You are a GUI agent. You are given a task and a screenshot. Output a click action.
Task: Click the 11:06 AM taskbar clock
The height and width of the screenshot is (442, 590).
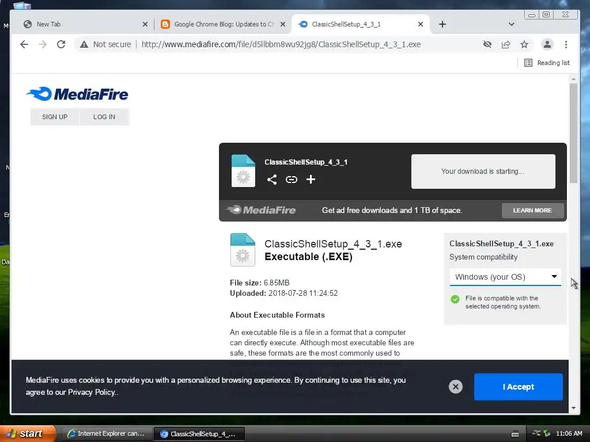(x=569, y=433)
